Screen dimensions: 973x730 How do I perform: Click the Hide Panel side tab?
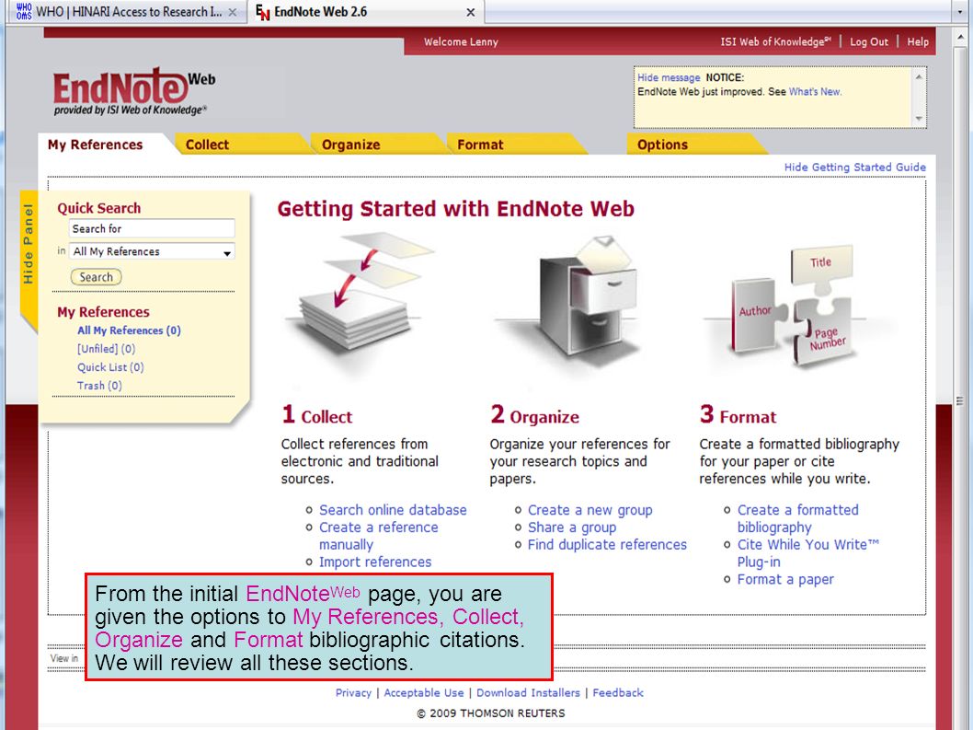29,246
